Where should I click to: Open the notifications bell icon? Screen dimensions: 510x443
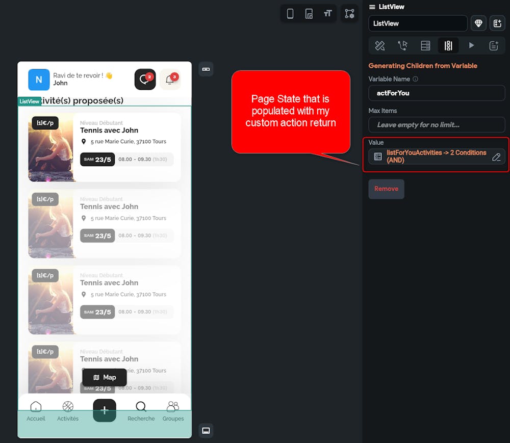point(170,80)
